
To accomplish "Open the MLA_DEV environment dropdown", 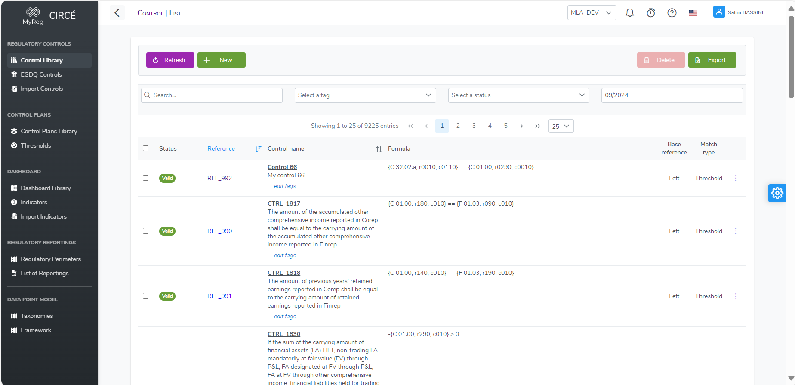I will click(591, 13).
